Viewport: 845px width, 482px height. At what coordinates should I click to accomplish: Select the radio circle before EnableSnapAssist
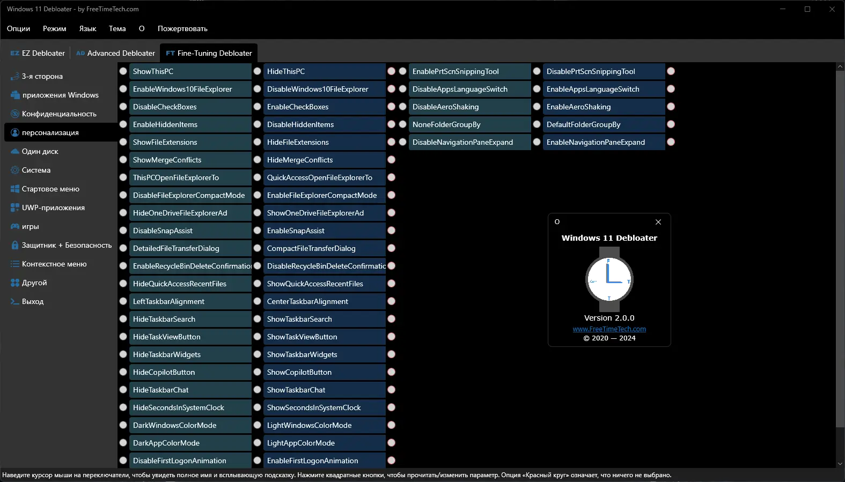(x=258, y=231)
